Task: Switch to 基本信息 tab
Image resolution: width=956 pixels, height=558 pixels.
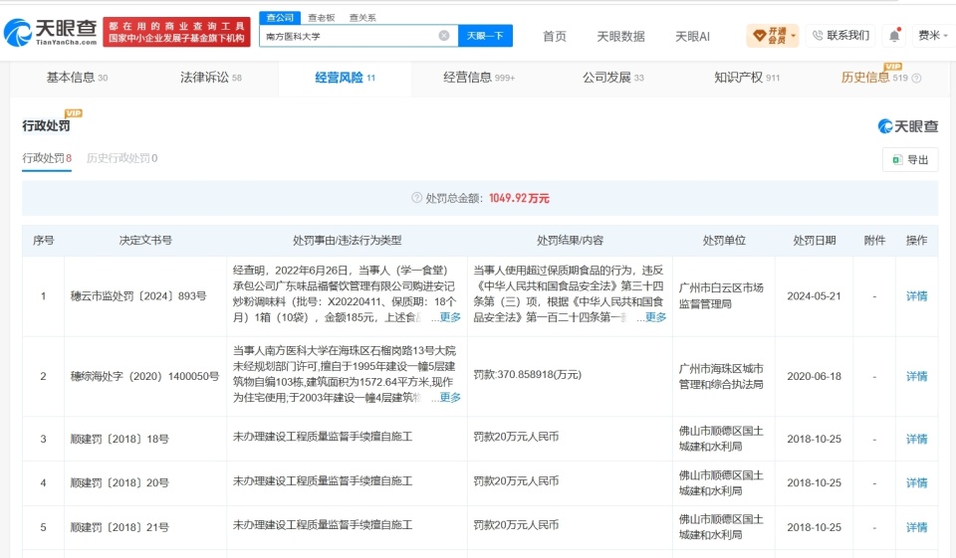Action: pos(77,78)
